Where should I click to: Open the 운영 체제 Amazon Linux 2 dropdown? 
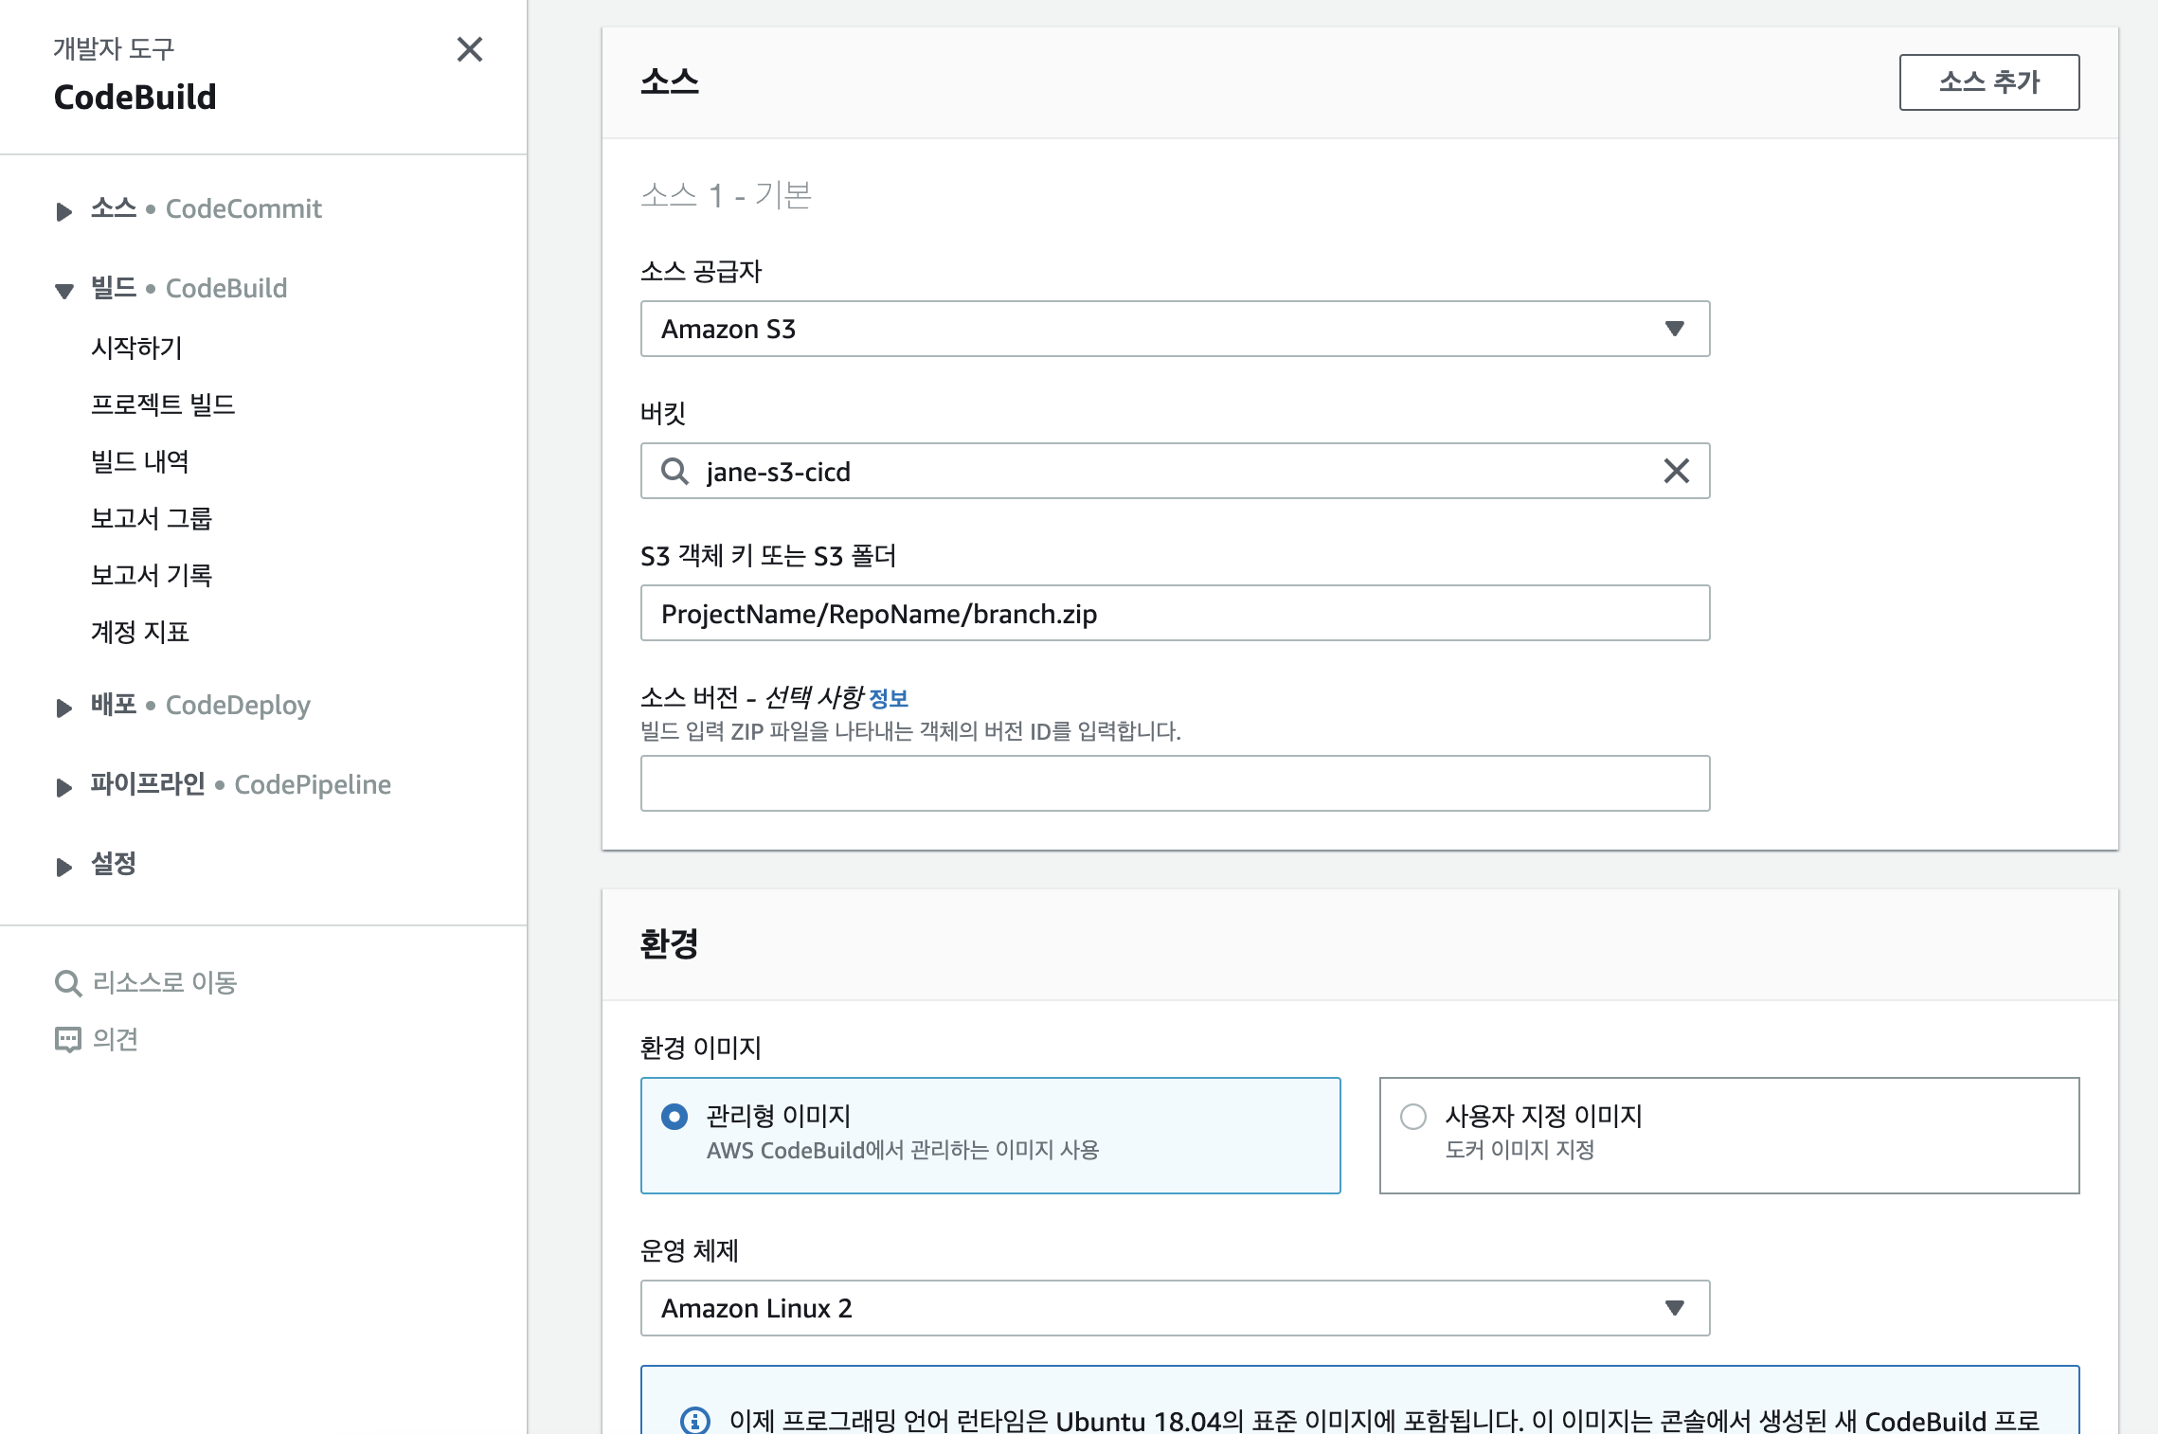click(x=1176, y=1308)
